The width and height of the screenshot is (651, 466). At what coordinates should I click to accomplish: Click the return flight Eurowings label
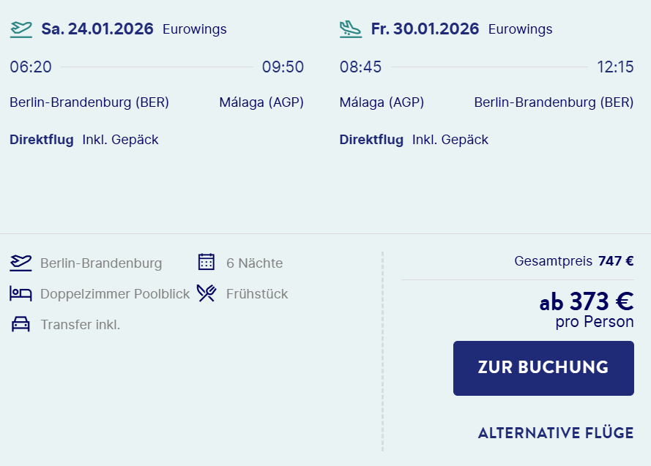pos(520,29)
